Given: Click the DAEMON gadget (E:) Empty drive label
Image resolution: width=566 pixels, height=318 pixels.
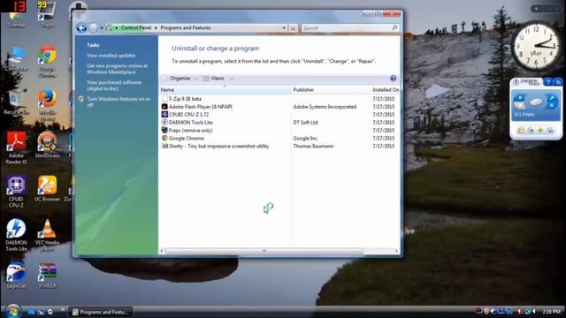Looking at the screenshot, I should point(524,115).
